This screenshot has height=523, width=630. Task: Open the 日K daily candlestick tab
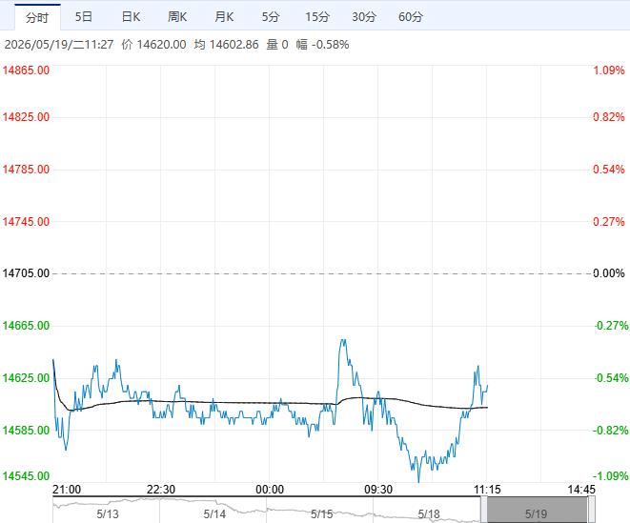tap(131, 17)
